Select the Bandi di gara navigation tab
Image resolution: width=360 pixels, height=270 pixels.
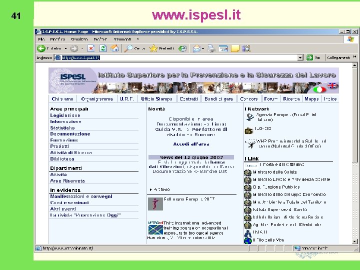pos(218,99)
